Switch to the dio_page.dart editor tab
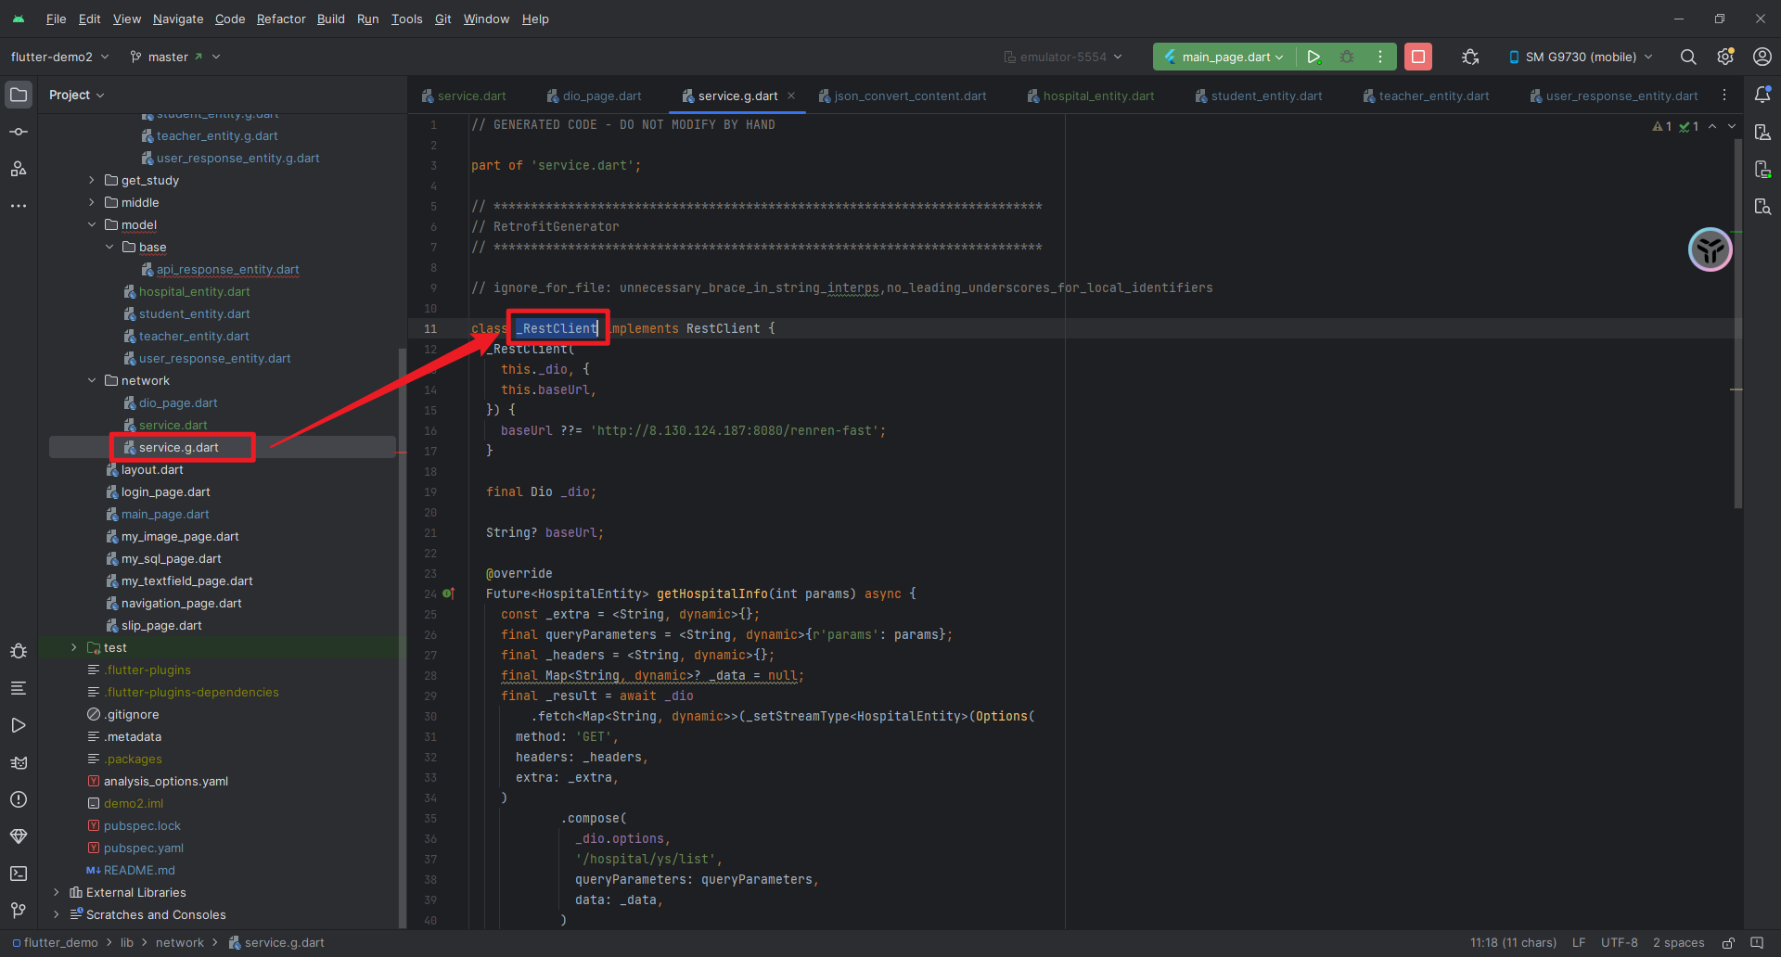 point(595,96)
